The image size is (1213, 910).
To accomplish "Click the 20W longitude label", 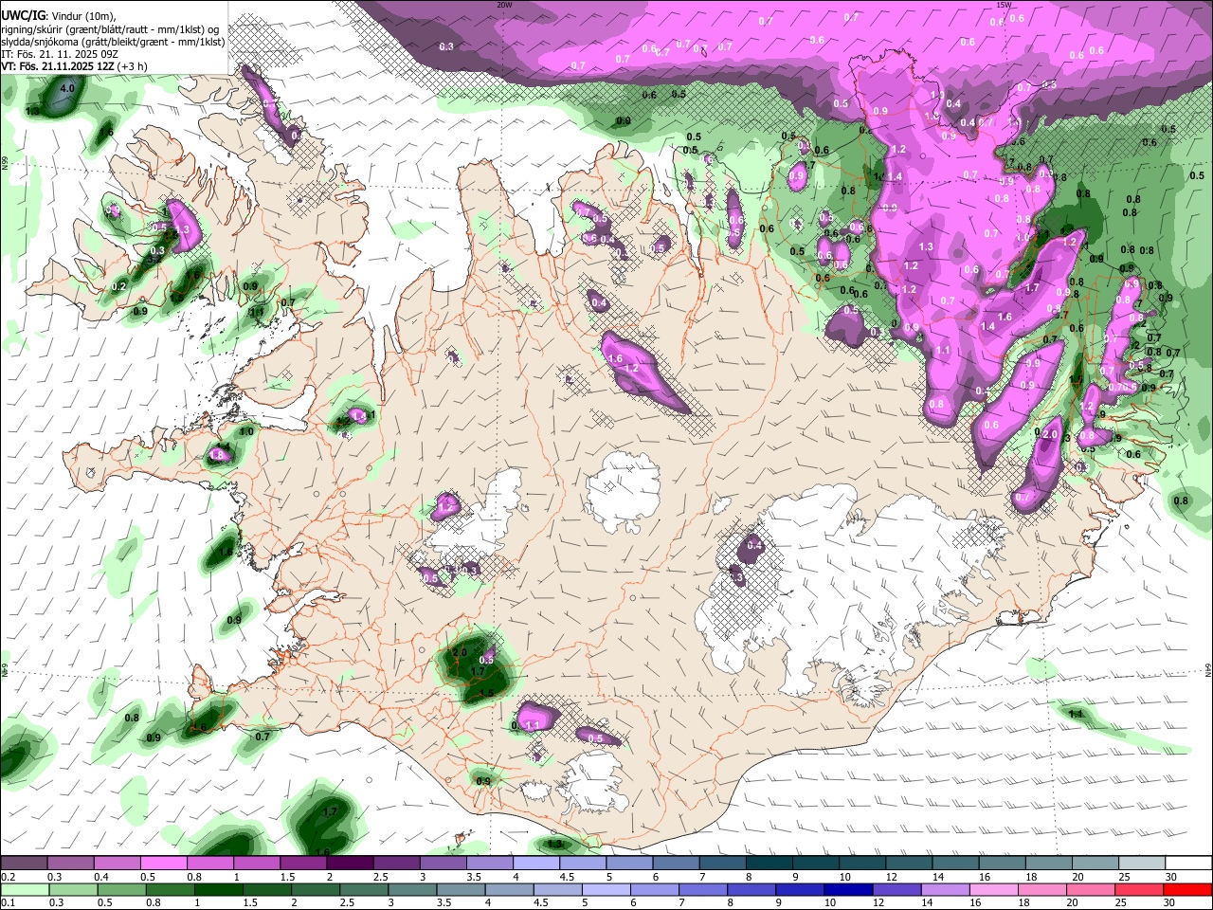I will (504, 4).
